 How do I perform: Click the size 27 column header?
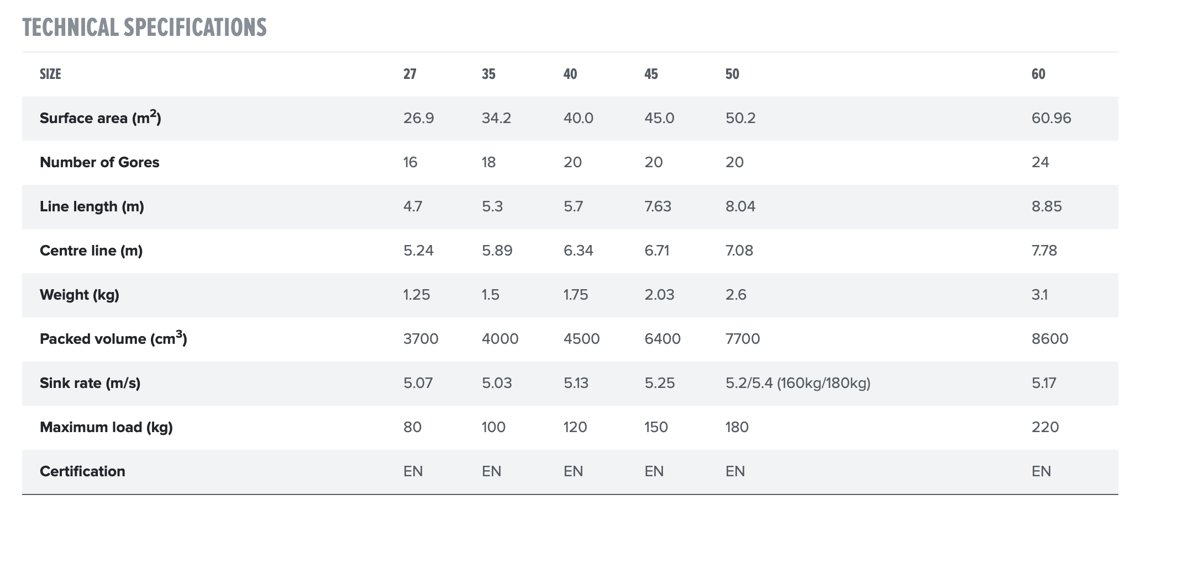[409, 74]
